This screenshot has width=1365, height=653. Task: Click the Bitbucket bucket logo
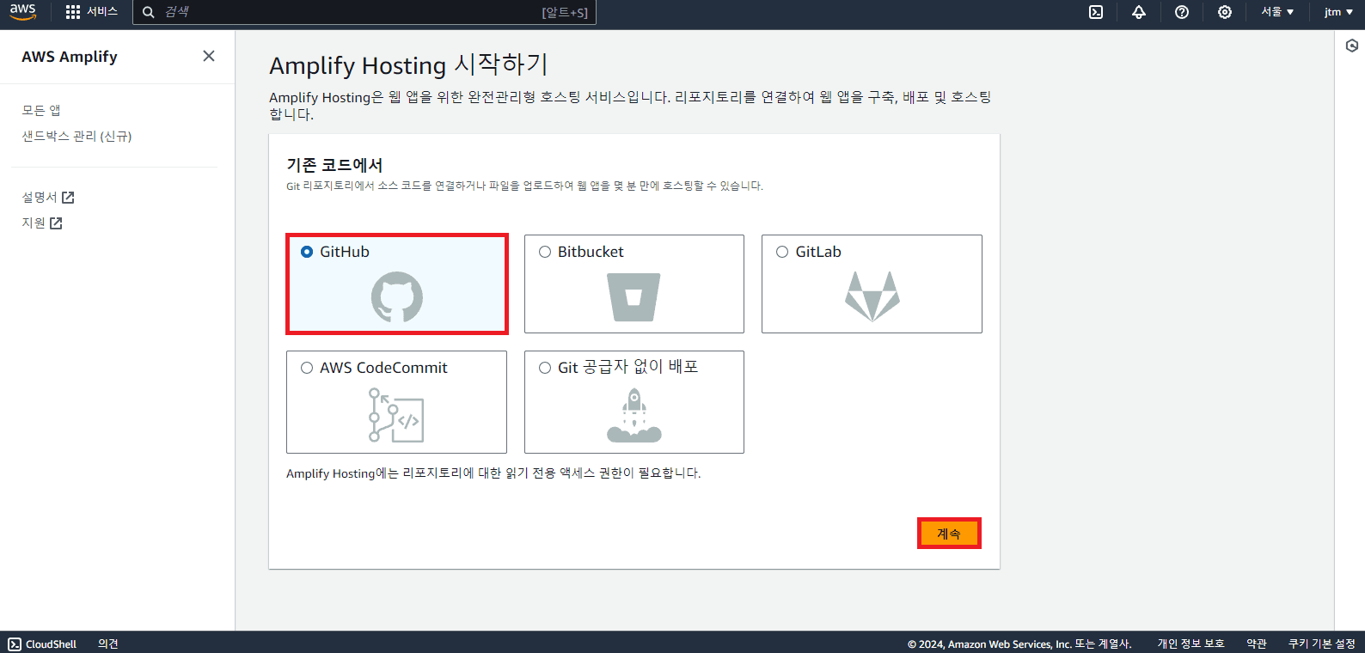point(634,296)
